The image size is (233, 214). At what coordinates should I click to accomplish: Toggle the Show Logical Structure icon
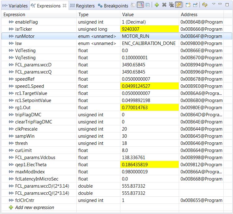pyautogui.click(x=140, y=5)
